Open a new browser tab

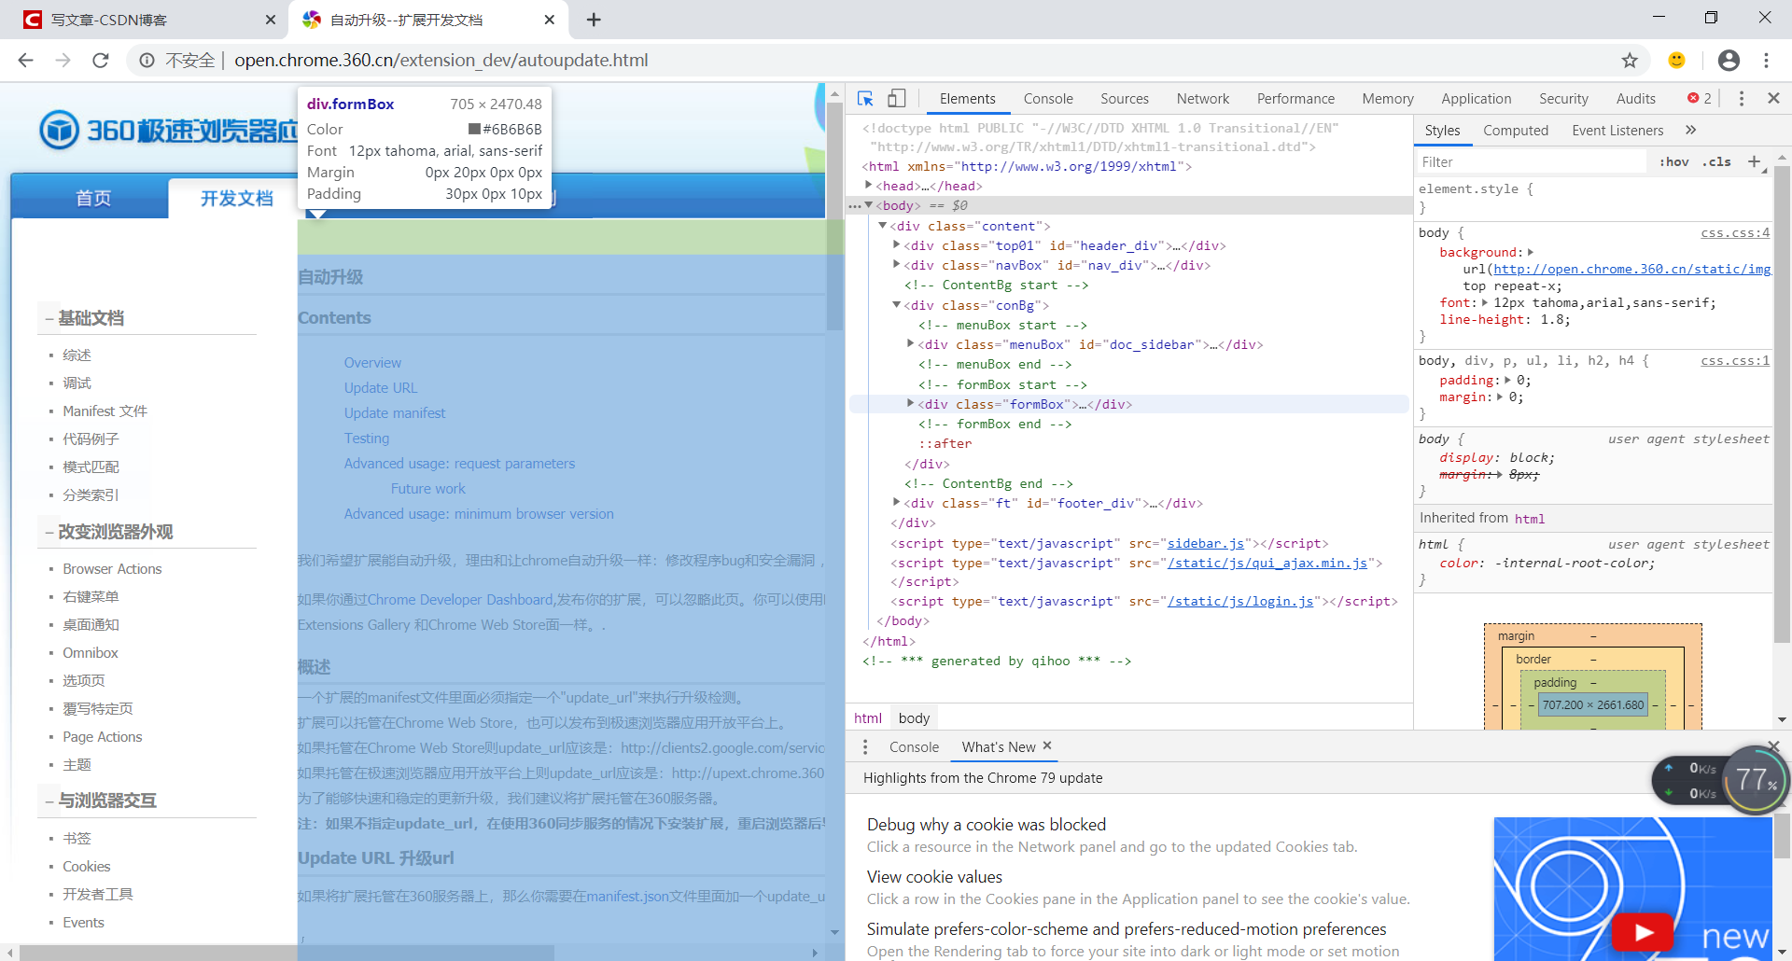coord(594,20)
